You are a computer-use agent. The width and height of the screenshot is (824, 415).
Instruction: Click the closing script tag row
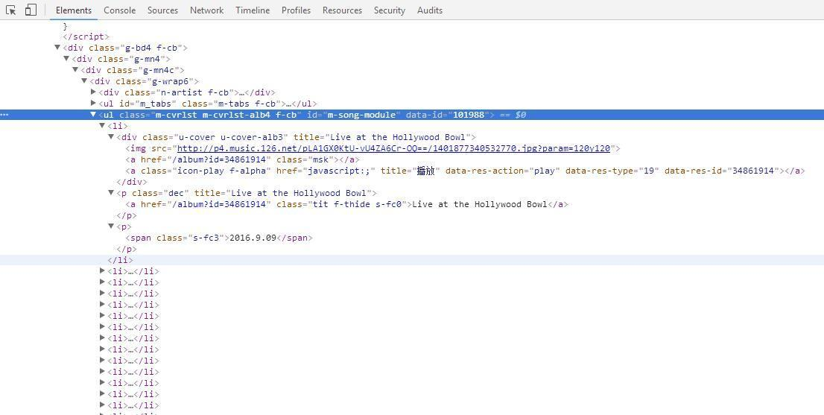tap(86, 37)
